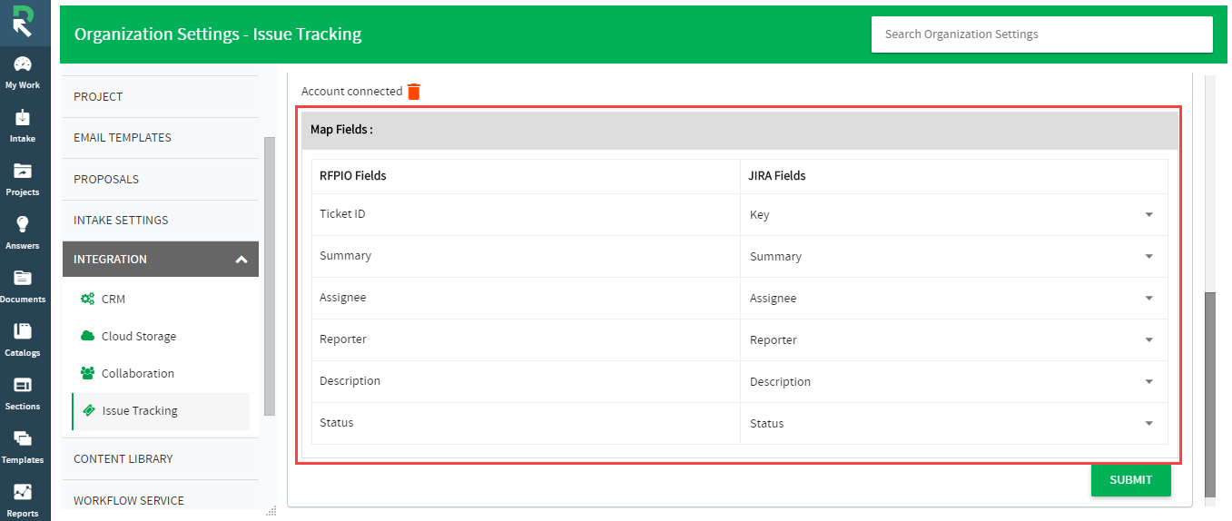Click Organization Settings - Issue Tracking title

point(218,34)
